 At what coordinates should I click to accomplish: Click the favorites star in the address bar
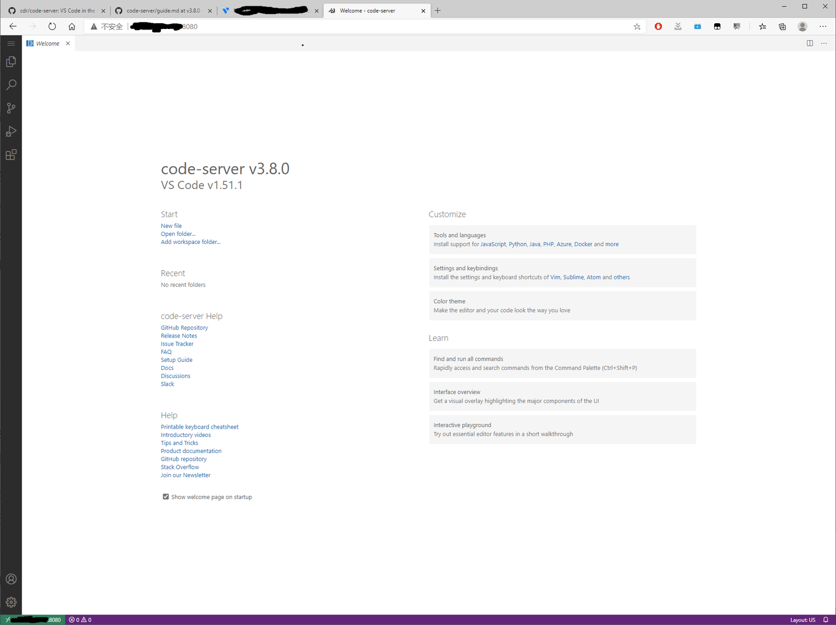point(637,26)
